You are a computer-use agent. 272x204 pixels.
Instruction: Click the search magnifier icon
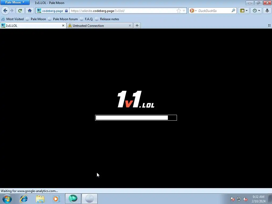pyautogui.click(x=233, y=11)
